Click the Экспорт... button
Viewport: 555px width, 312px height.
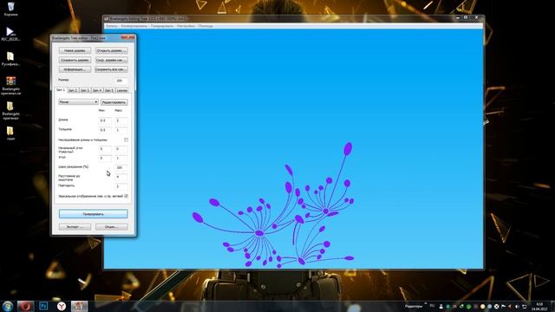coord(75,226)
